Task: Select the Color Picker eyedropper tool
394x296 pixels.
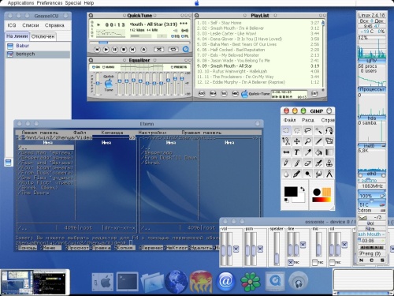Action: pos(307,152)
